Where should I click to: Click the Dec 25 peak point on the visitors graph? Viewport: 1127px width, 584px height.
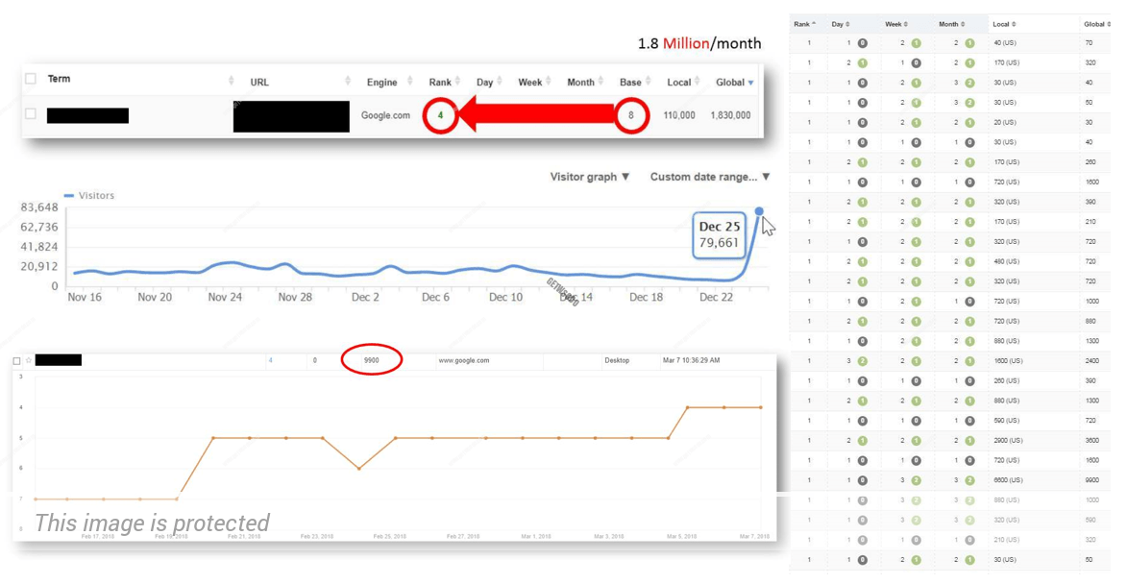click(759, 211)
